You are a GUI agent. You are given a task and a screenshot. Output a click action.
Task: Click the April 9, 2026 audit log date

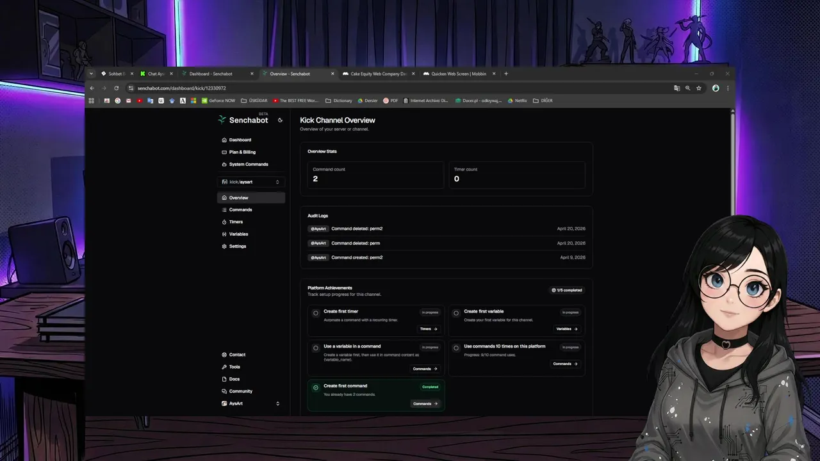tap(573, 257)
